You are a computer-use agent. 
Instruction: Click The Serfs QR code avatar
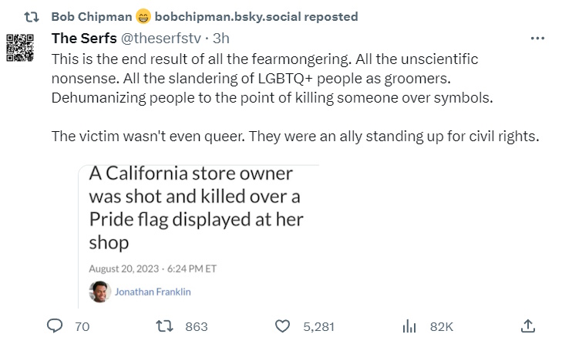coord(20,48)
